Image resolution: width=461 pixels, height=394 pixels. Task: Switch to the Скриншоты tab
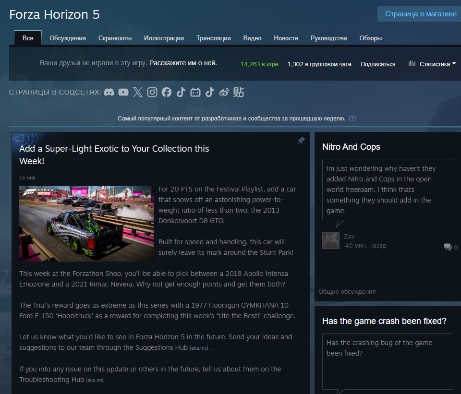coord(115,38)
